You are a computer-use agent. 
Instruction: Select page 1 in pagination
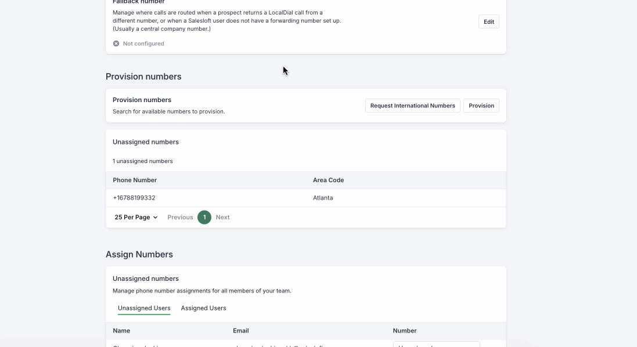tap(204, 217)
